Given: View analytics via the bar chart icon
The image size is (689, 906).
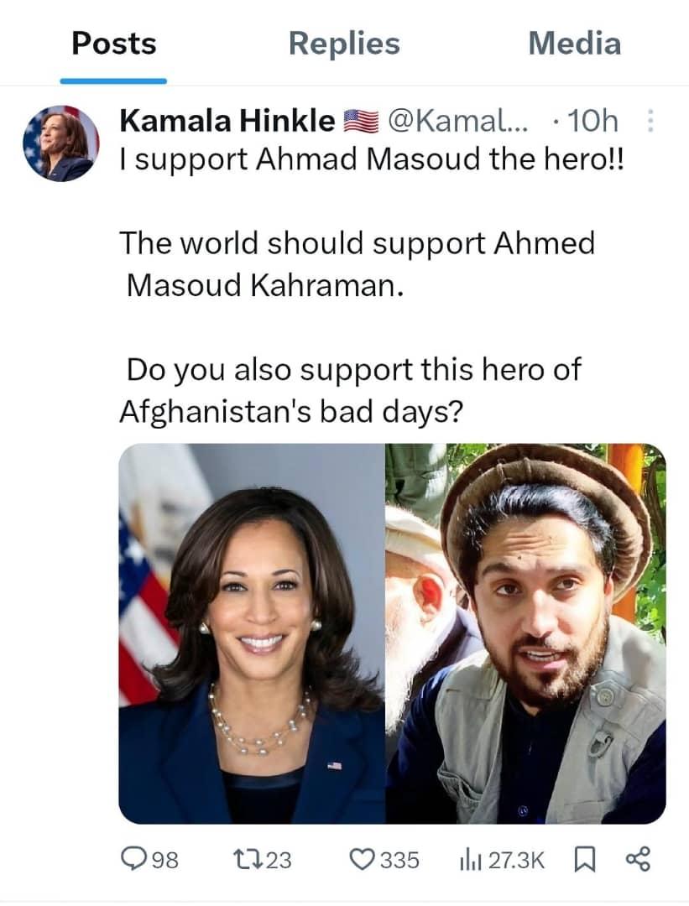Looking at the screenshot, I should click(472, 860).
